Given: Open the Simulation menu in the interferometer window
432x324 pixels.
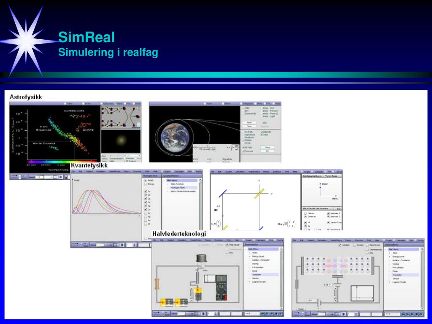Looking at the screenshot, I should (x=240, y=171).
